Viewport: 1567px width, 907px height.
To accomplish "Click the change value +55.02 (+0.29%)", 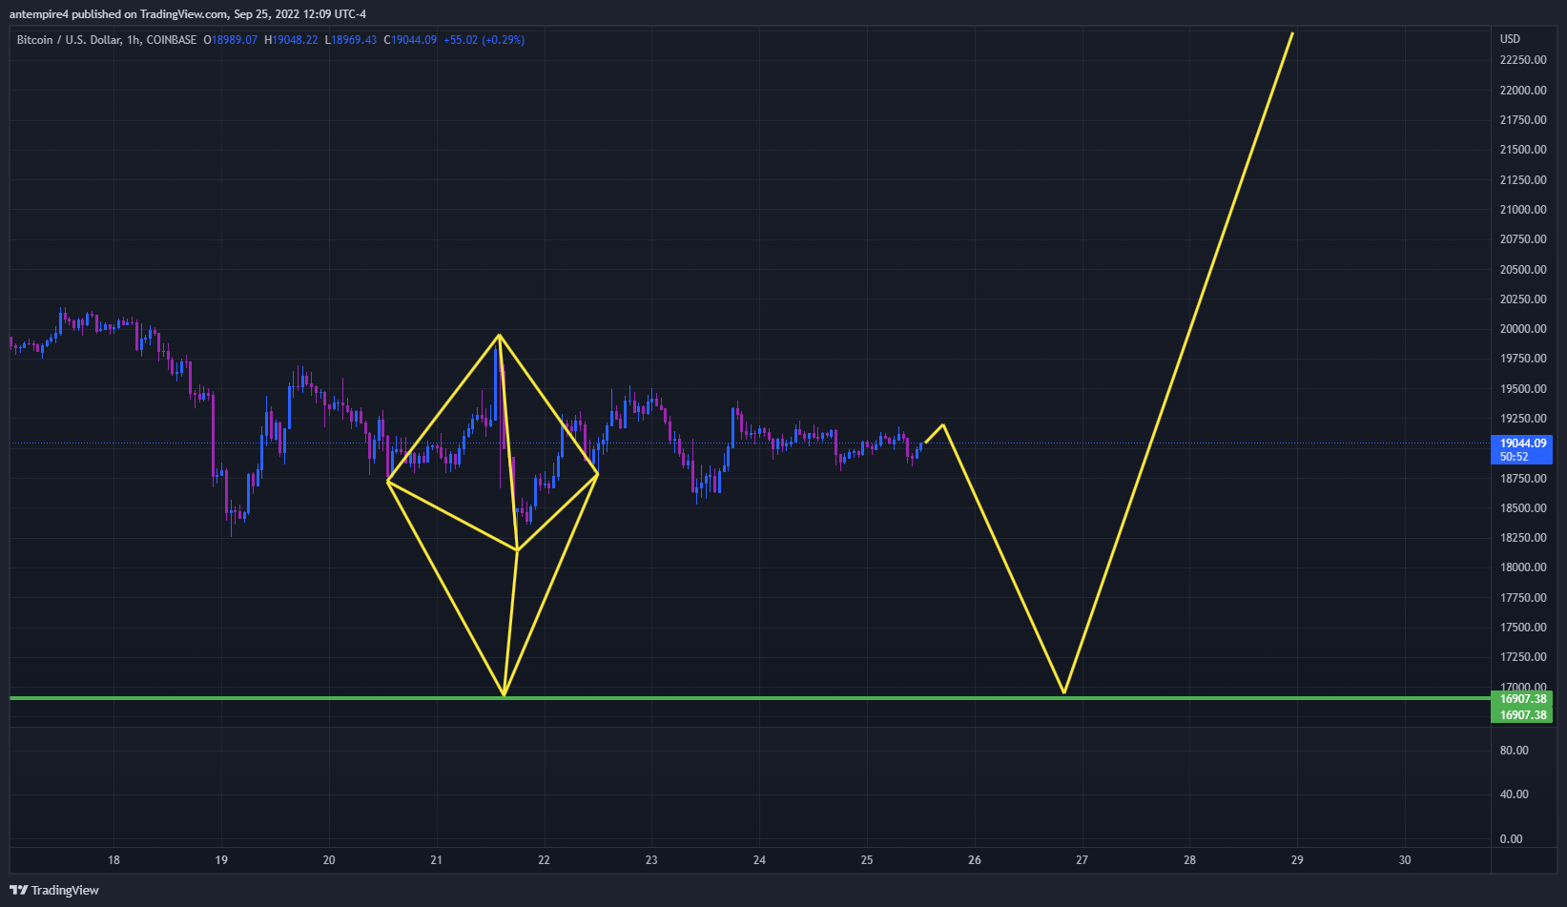I will pos(484,40).
